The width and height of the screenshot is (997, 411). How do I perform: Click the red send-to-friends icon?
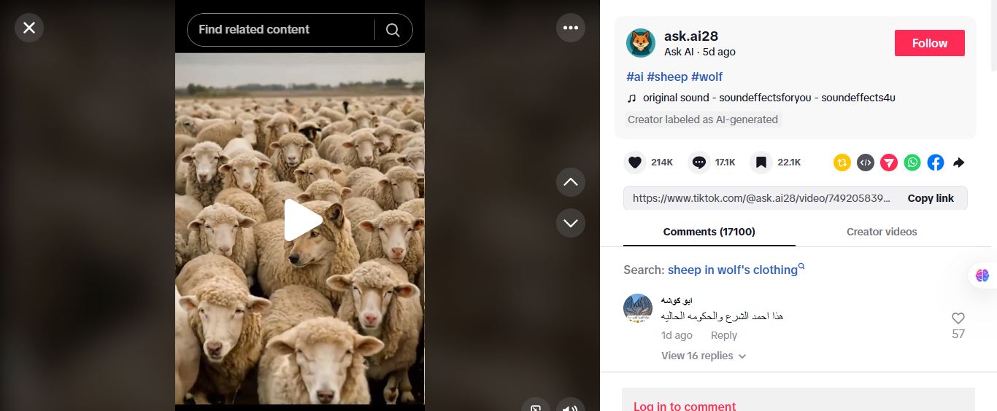point(889,163)
